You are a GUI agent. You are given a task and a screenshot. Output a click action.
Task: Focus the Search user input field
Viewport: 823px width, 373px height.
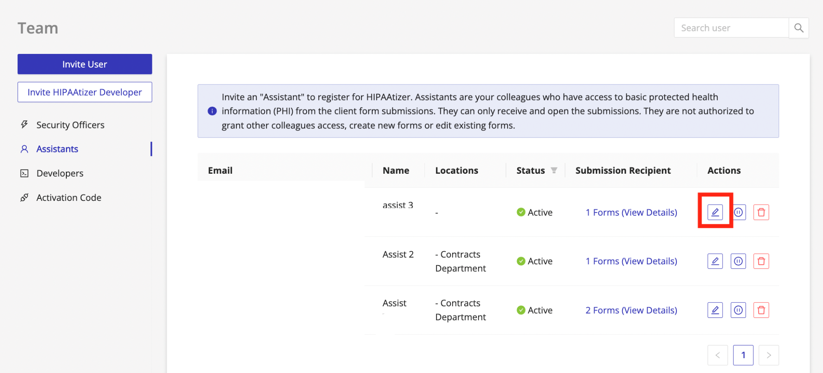click(x=731, y=28)
